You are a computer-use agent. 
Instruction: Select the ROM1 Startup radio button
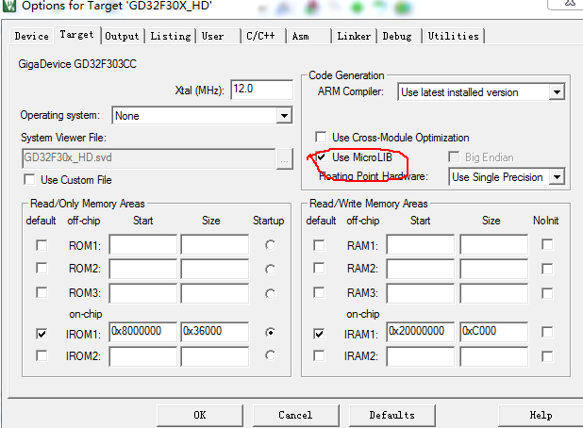(271, 245)
